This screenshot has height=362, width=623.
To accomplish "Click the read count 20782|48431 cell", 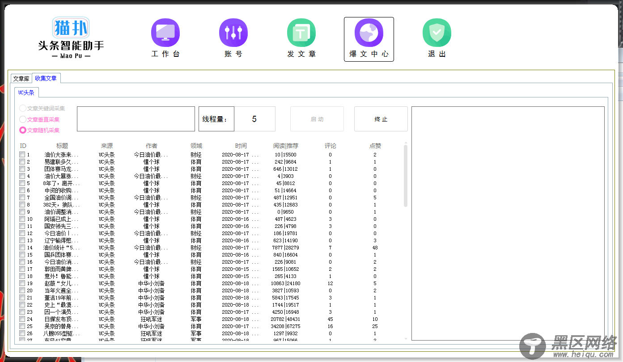I will point(285,319).
